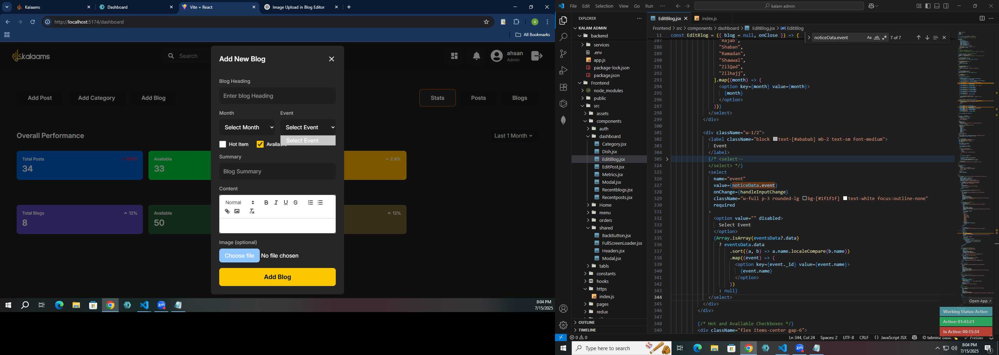Screen dimensions: 999x355
Task: Click Enter blog Heading input field
Action: coord(277,96)
